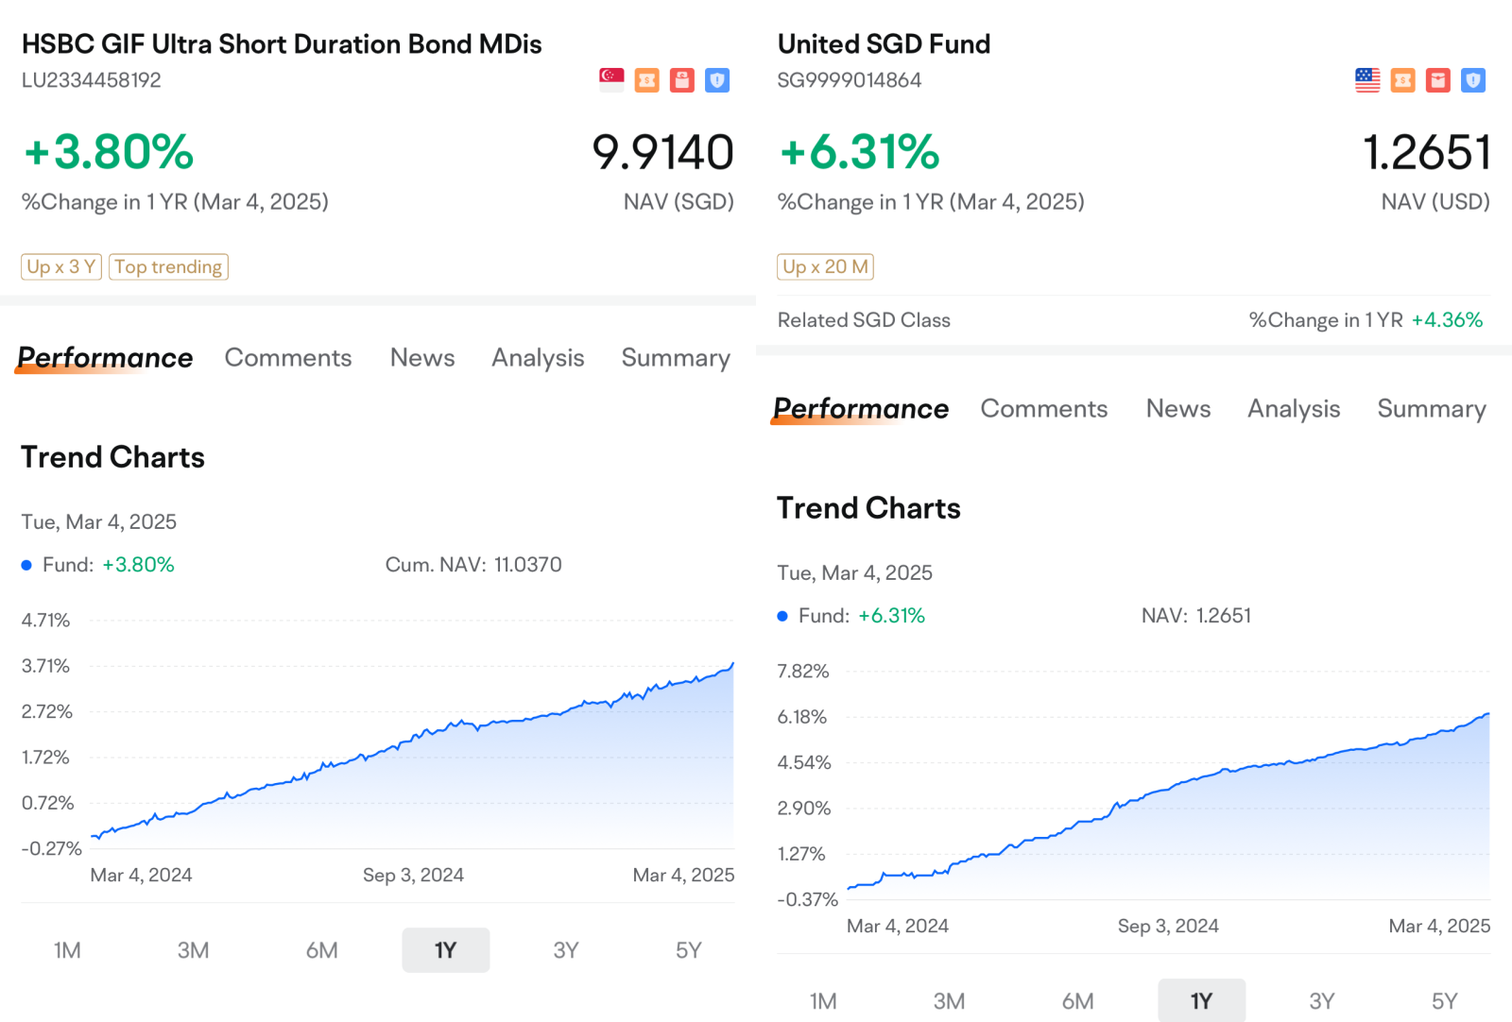Open News tab in United SGD Fund panel

1178,409
